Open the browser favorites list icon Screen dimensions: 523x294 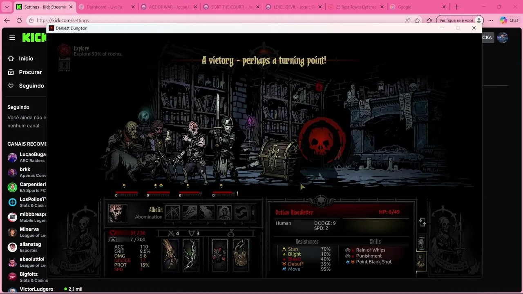click(429, 20)
